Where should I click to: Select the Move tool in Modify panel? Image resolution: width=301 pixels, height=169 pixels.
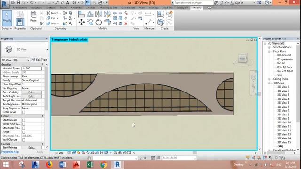(x=81, y=22)
